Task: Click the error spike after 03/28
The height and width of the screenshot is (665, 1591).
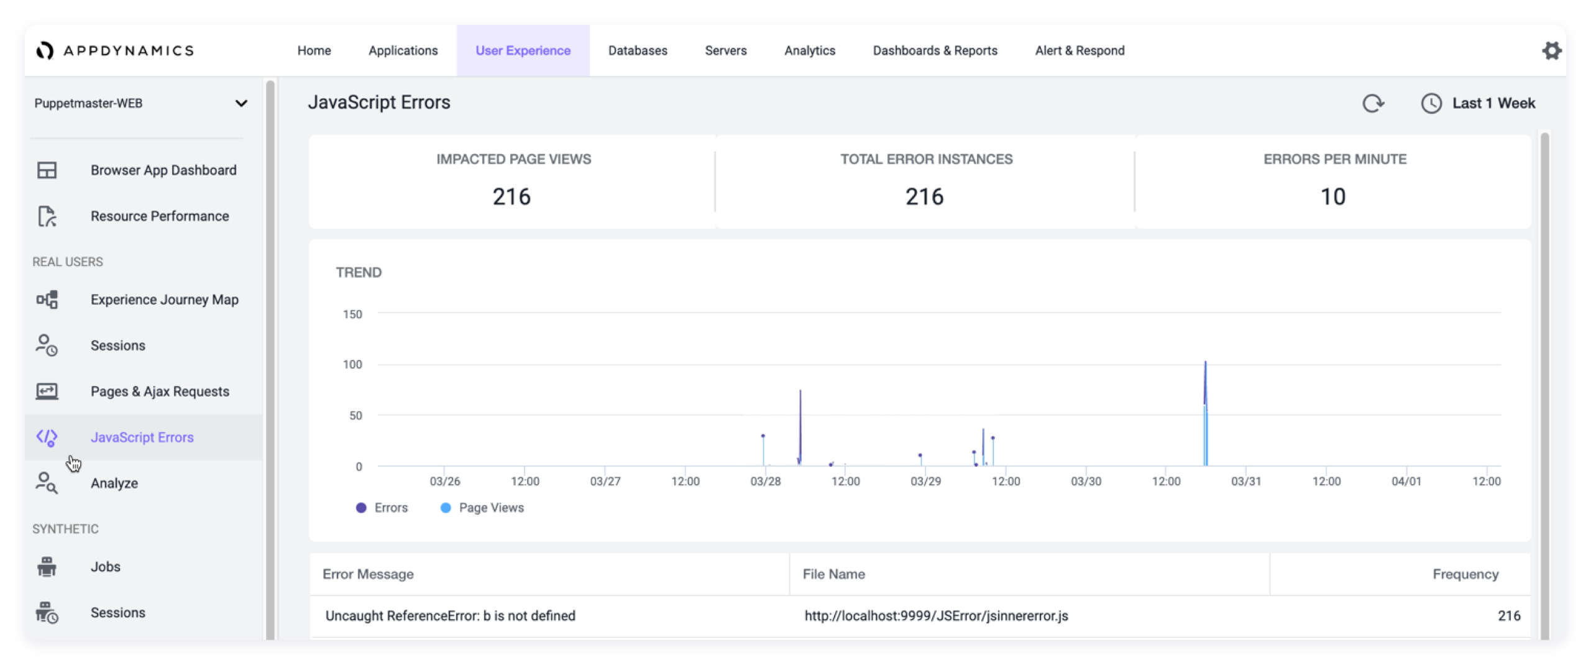Action: [800, 426]
